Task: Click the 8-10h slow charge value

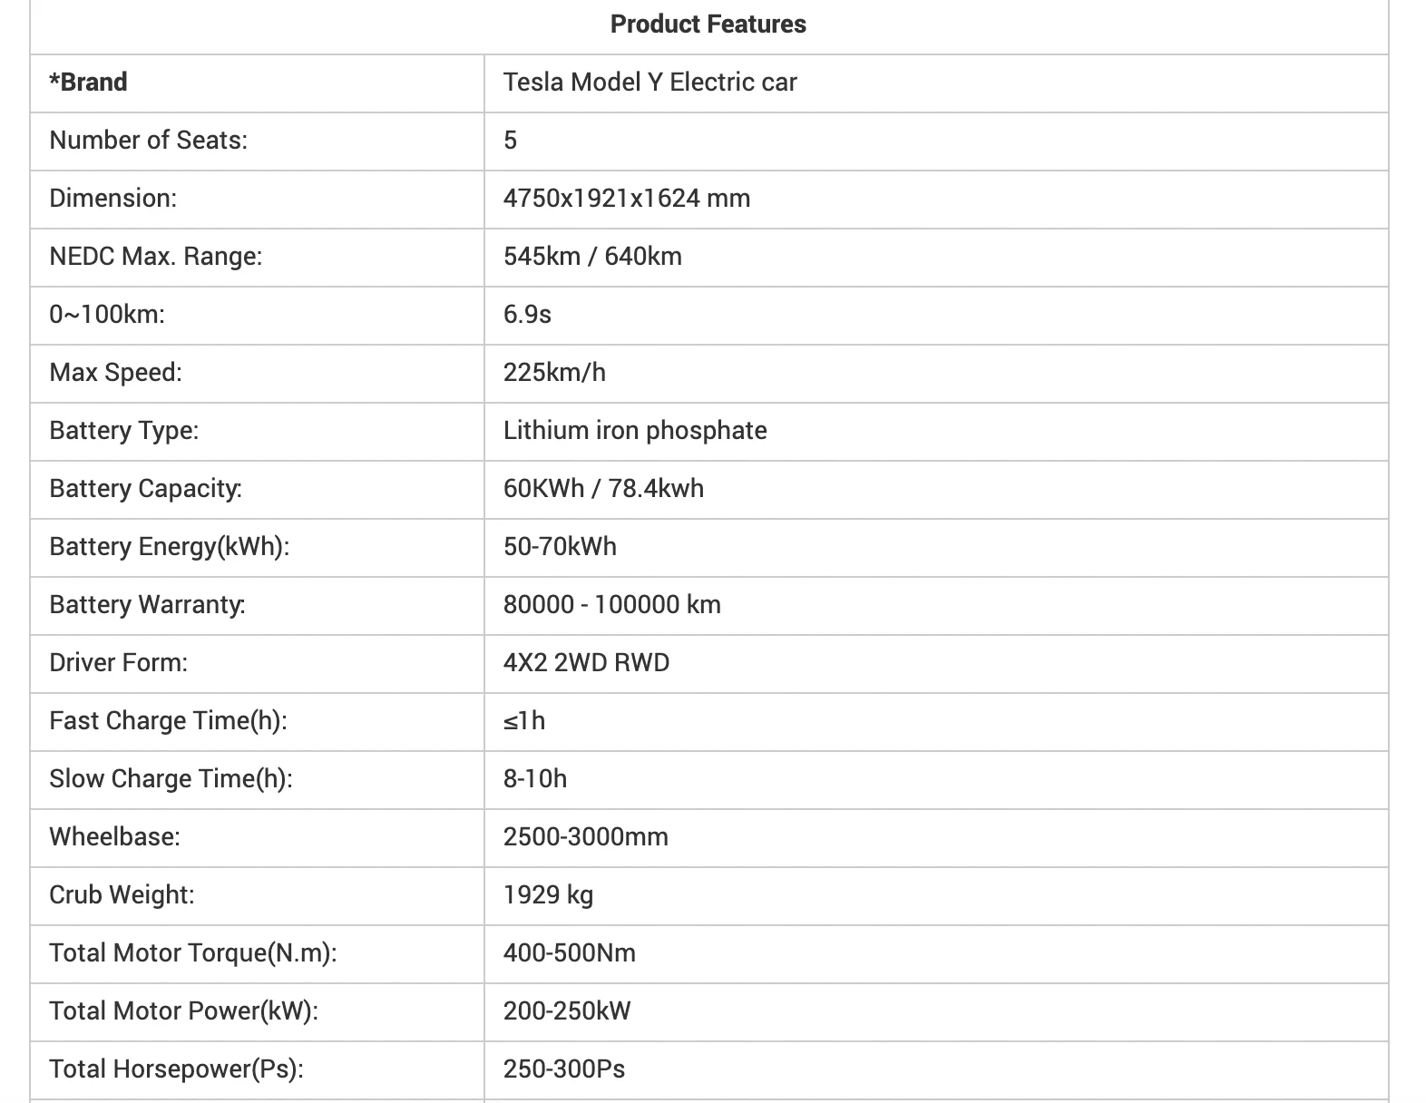Action: tap(535, 779)
